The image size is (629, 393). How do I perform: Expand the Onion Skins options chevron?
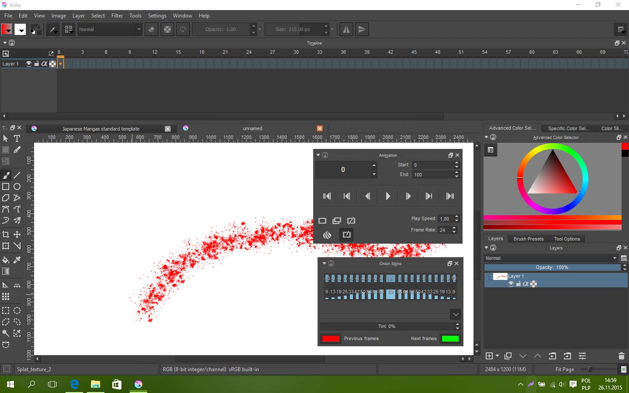456,314
